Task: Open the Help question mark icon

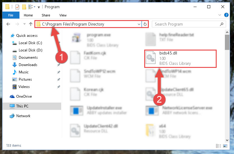Action: point(226,15)
